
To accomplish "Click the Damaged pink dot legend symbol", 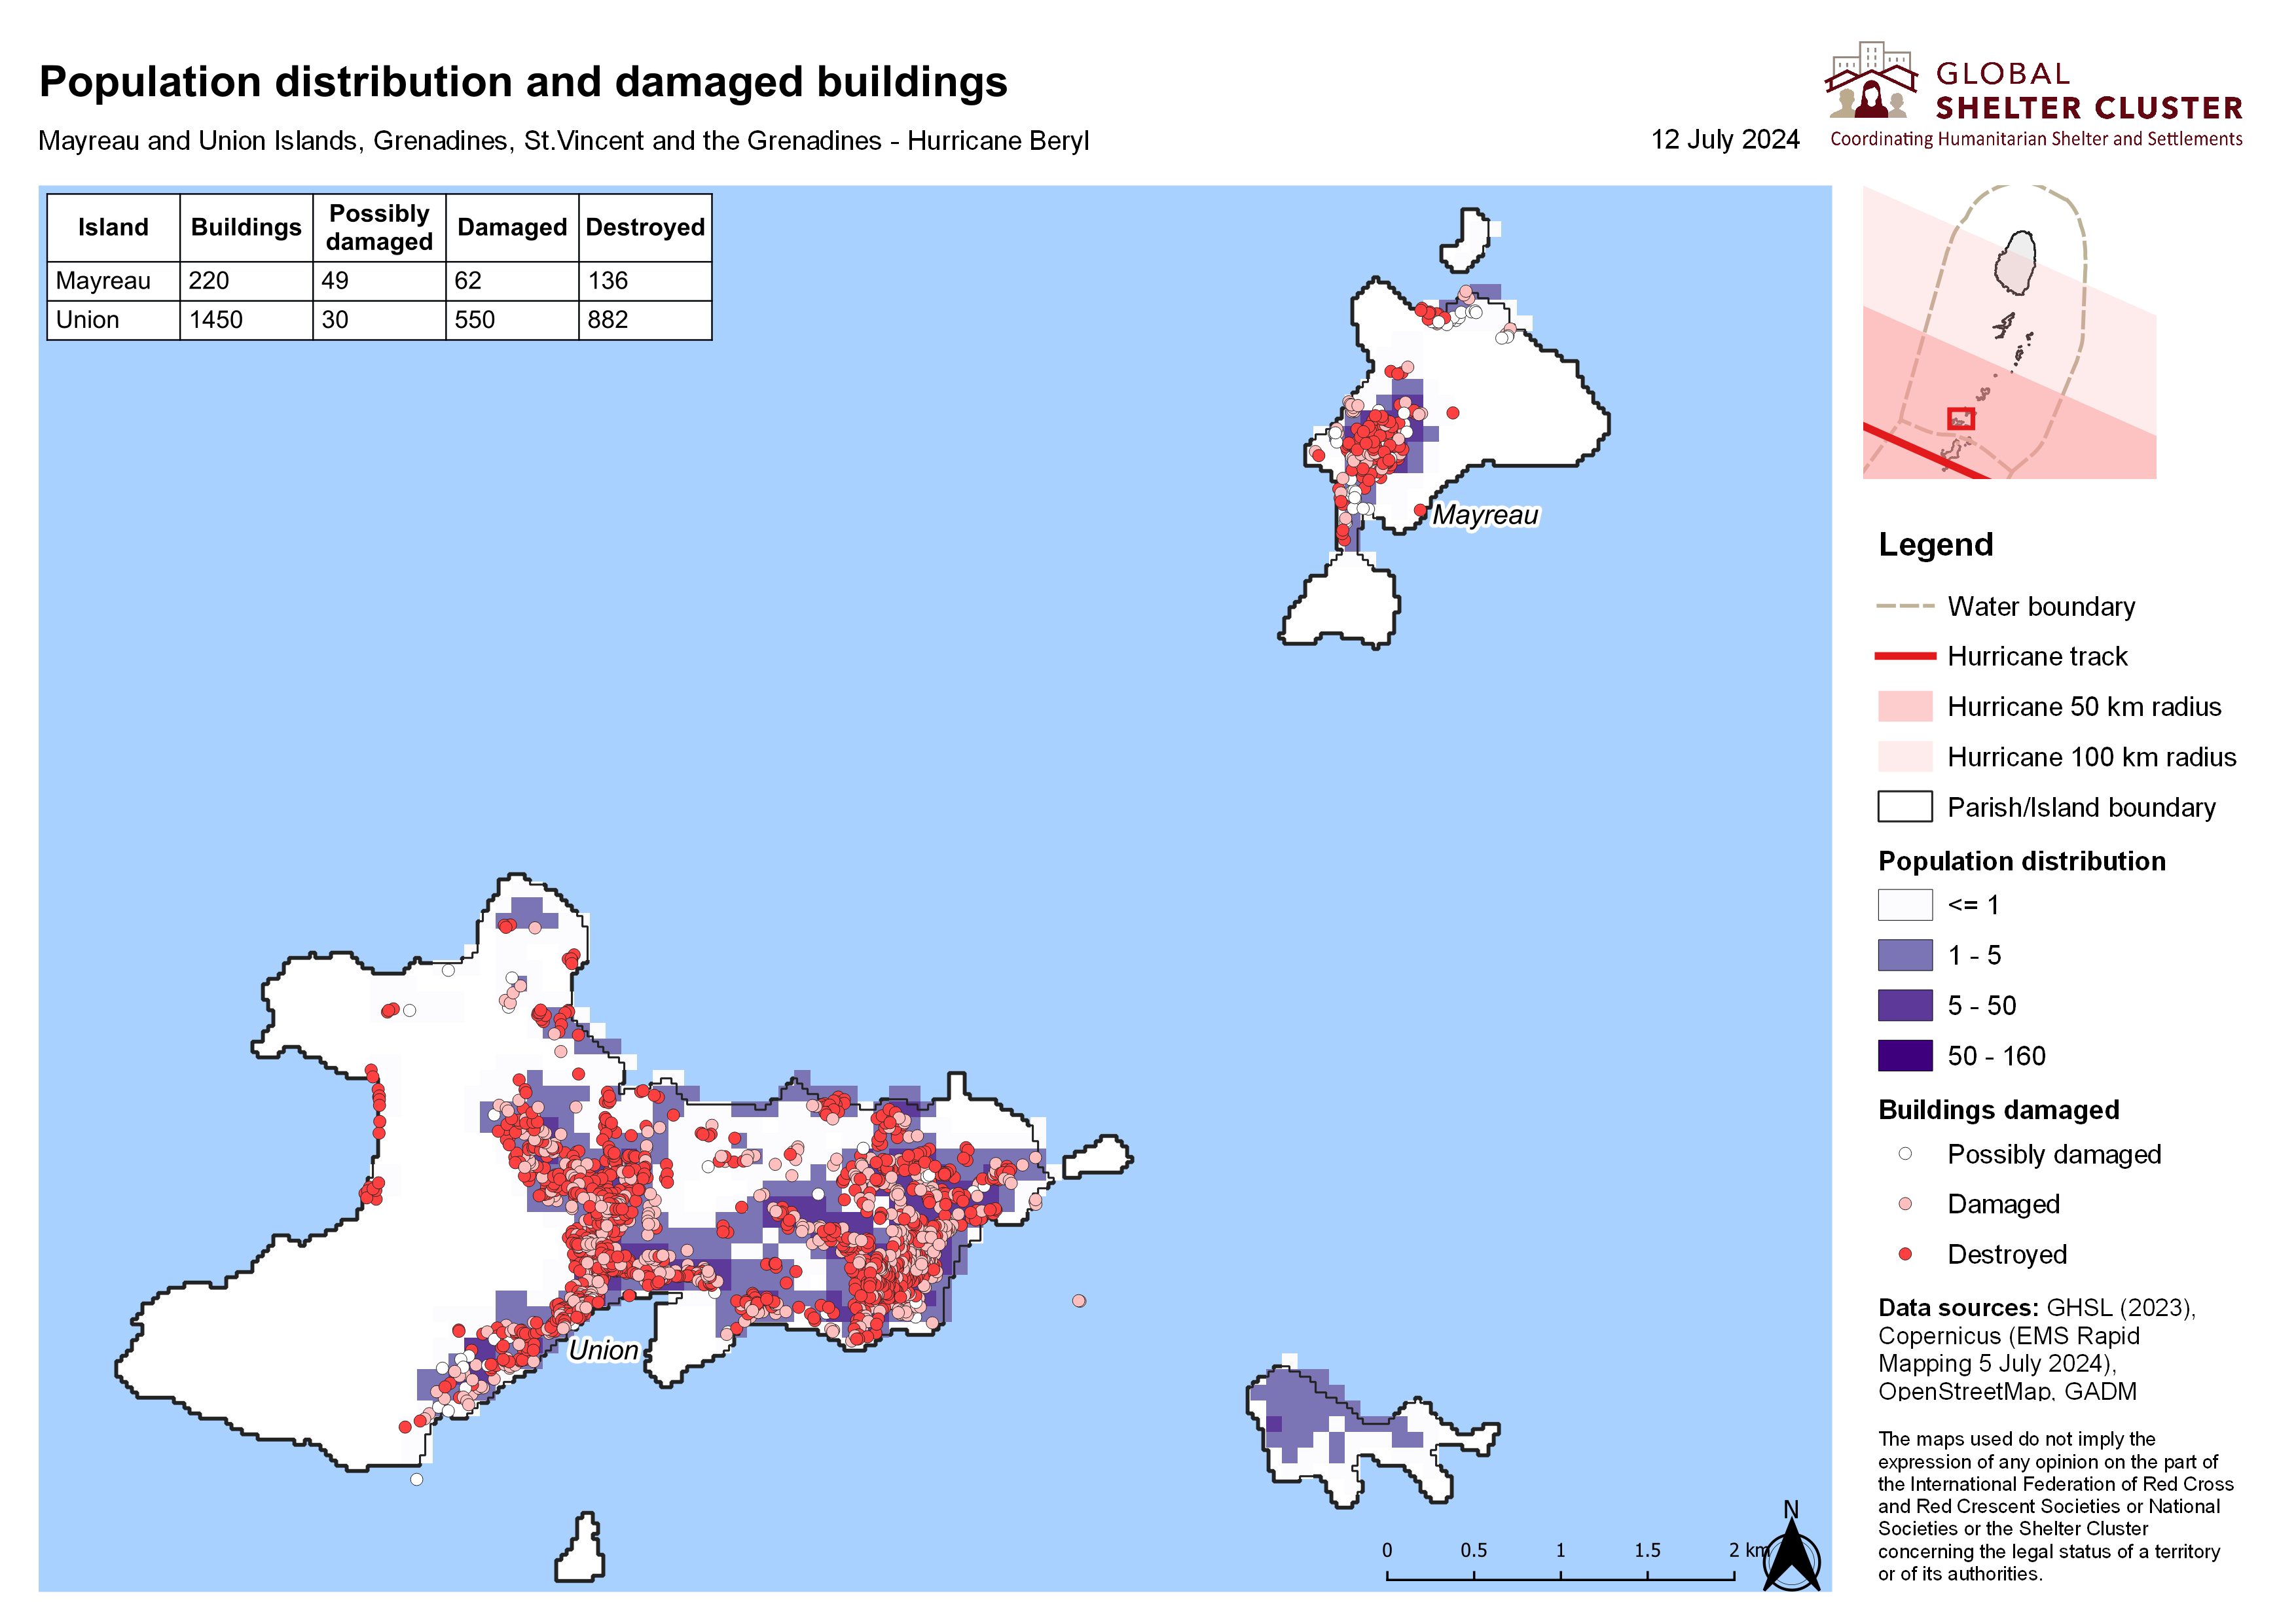I will click(1905, 1204).
